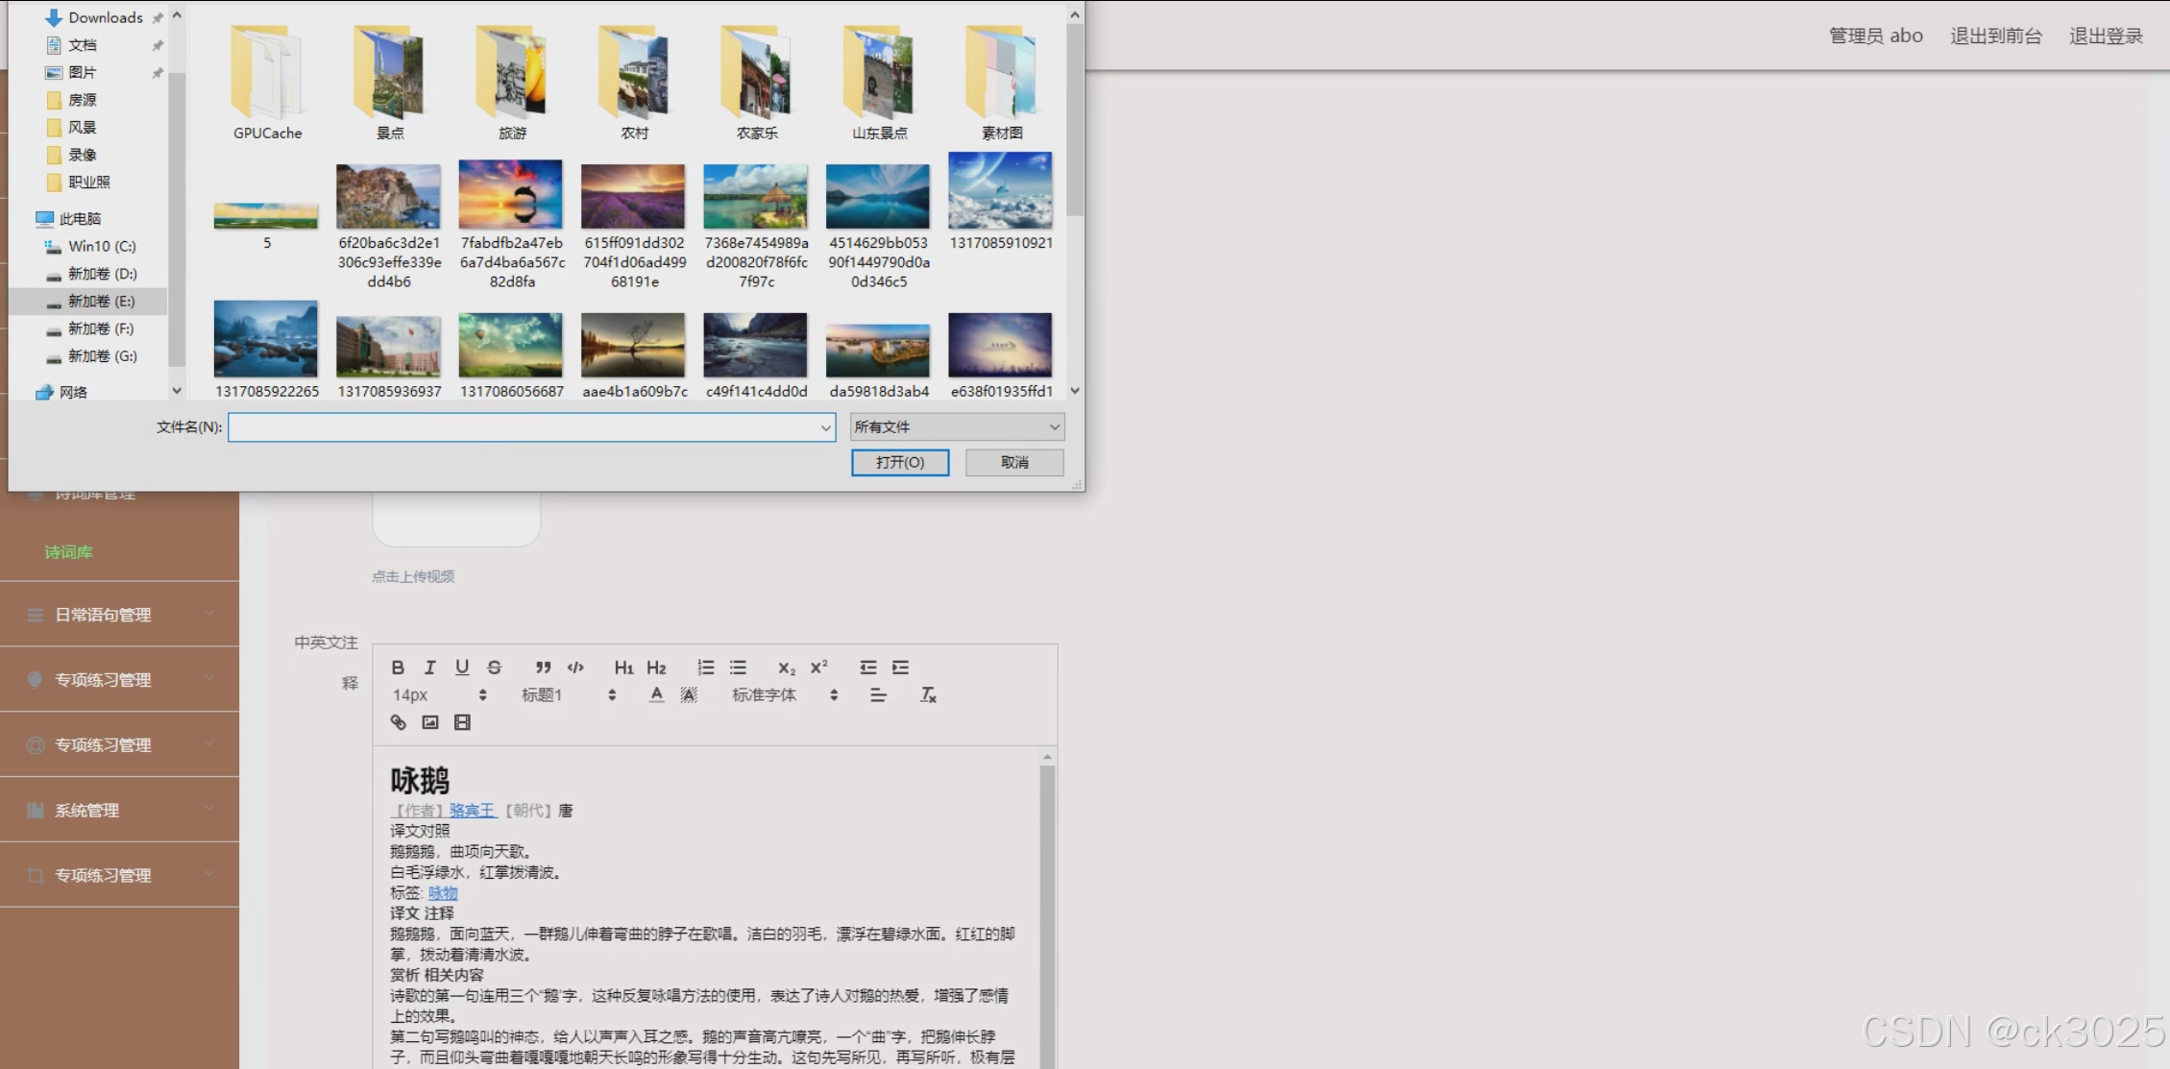Select 新加卷 (F:) drive in tree
2170x1069 pixels.
click(100, 328)
